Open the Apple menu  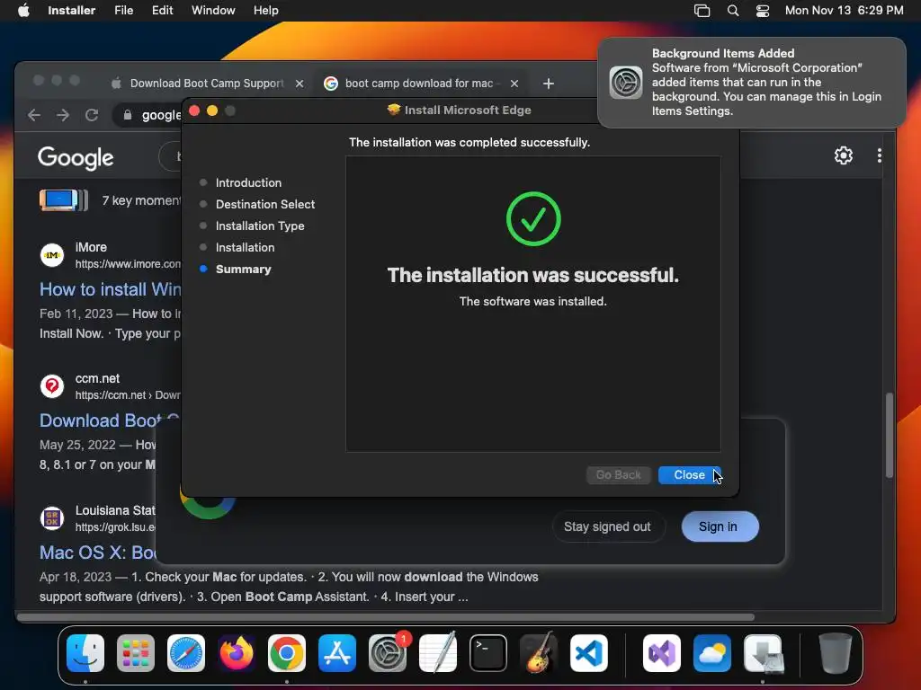[23, 10]
